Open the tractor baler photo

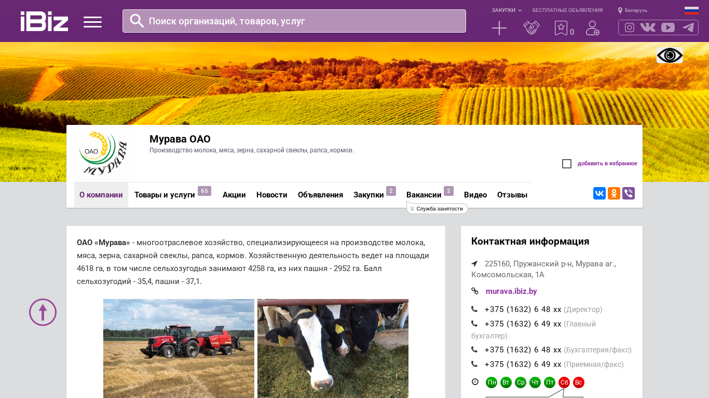[x=179, y=348]
